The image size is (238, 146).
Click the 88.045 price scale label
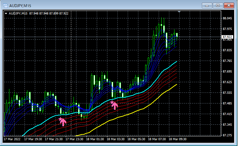(x=227, y=18)
